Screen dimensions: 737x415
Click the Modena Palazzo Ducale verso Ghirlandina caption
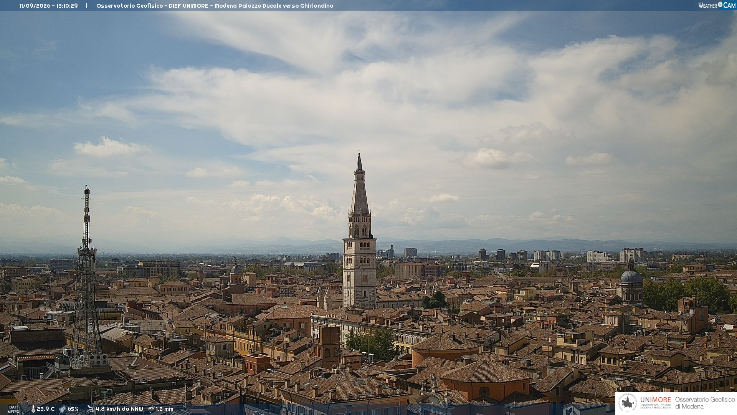[x=274, y=6]
